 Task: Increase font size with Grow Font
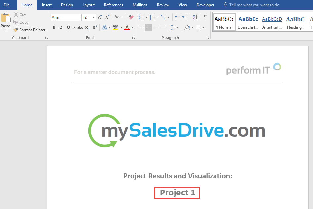click(x=100, y=17)
